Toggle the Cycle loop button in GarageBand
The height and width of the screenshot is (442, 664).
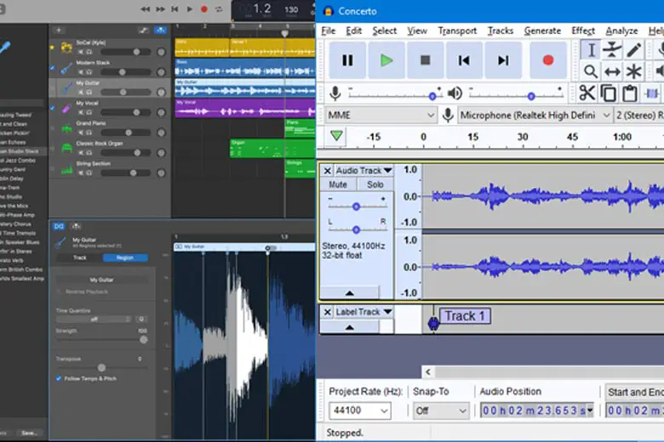219,8
